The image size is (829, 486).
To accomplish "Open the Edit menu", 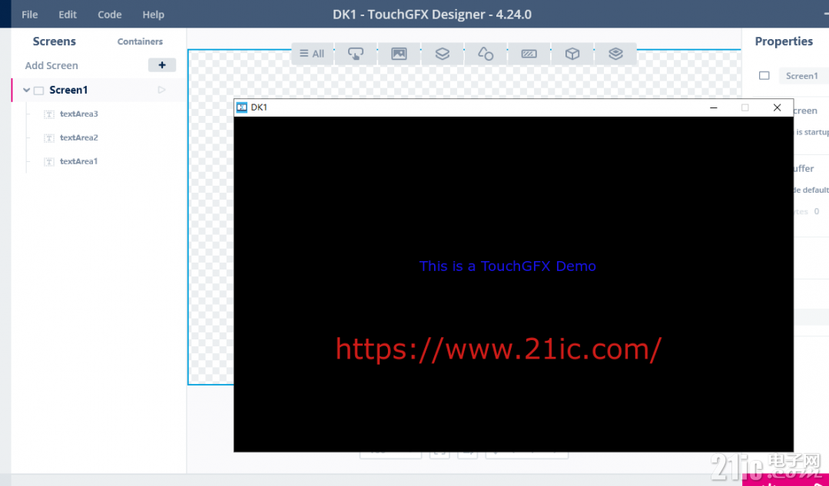I will (68, 15).
